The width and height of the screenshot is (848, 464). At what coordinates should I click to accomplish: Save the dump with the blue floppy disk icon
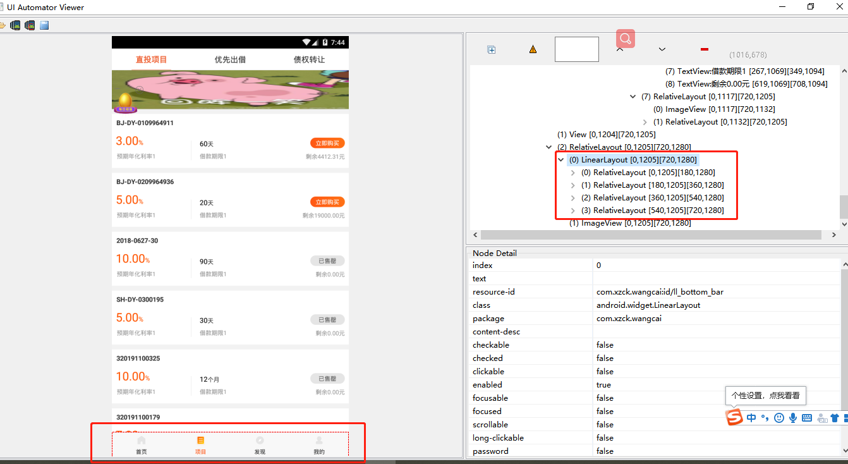44,25
